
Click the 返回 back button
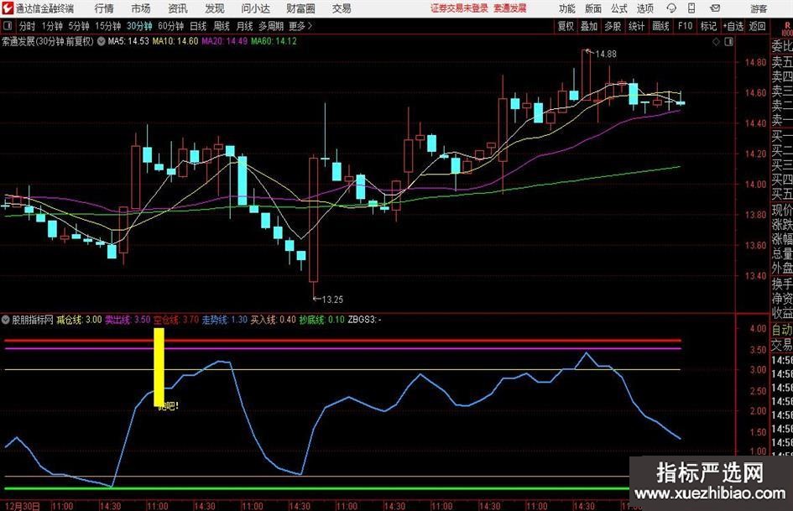click(x=757, y=26)
